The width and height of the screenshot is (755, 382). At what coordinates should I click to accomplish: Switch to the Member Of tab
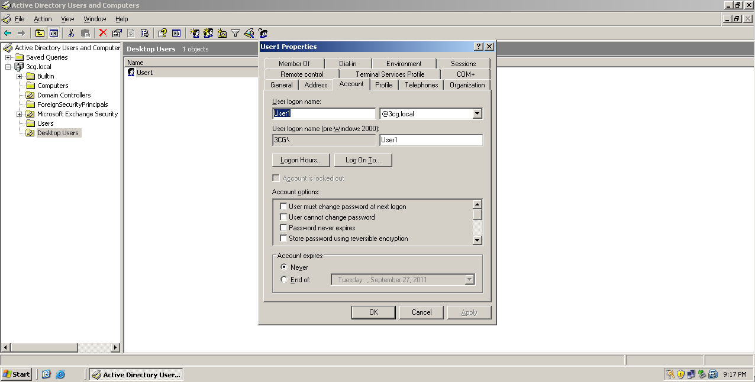(294, 64)
